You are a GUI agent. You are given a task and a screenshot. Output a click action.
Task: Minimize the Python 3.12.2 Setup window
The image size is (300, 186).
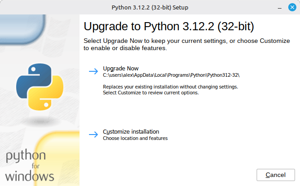tap(280, 8)
